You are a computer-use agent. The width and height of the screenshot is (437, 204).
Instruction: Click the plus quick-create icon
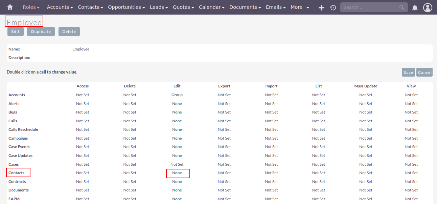pos(322,7)
